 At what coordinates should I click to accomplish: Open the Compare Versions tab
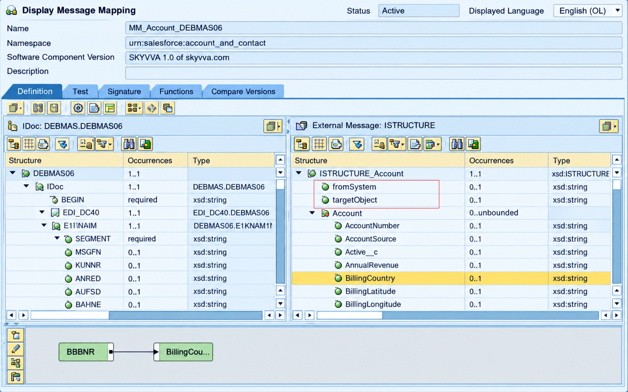coord(243,91)
